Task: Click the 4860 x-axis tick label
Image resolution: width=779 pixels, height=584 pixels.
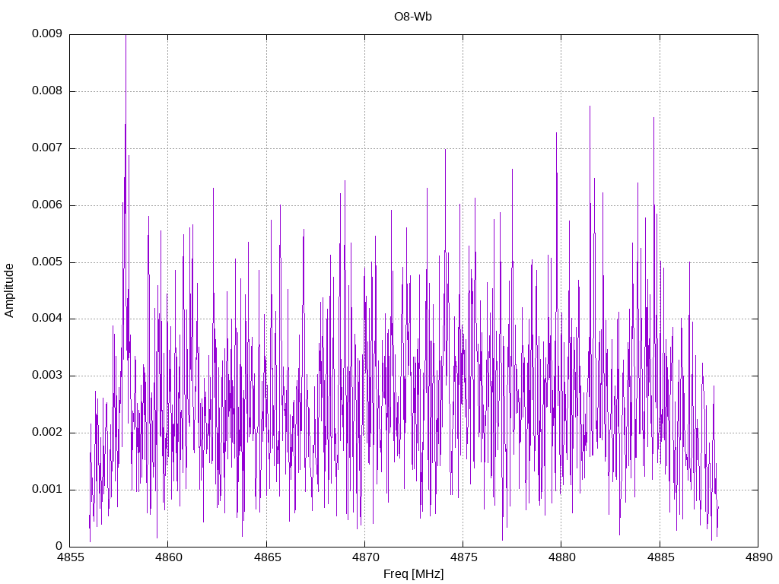Action: tap(168, 557)
